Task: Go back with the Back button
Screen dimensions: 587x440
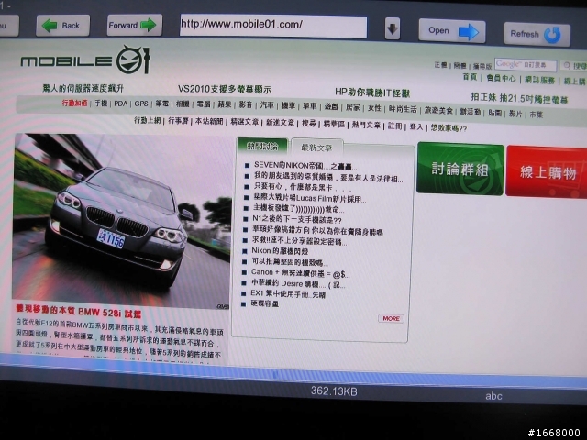Action: coord(63,26)
